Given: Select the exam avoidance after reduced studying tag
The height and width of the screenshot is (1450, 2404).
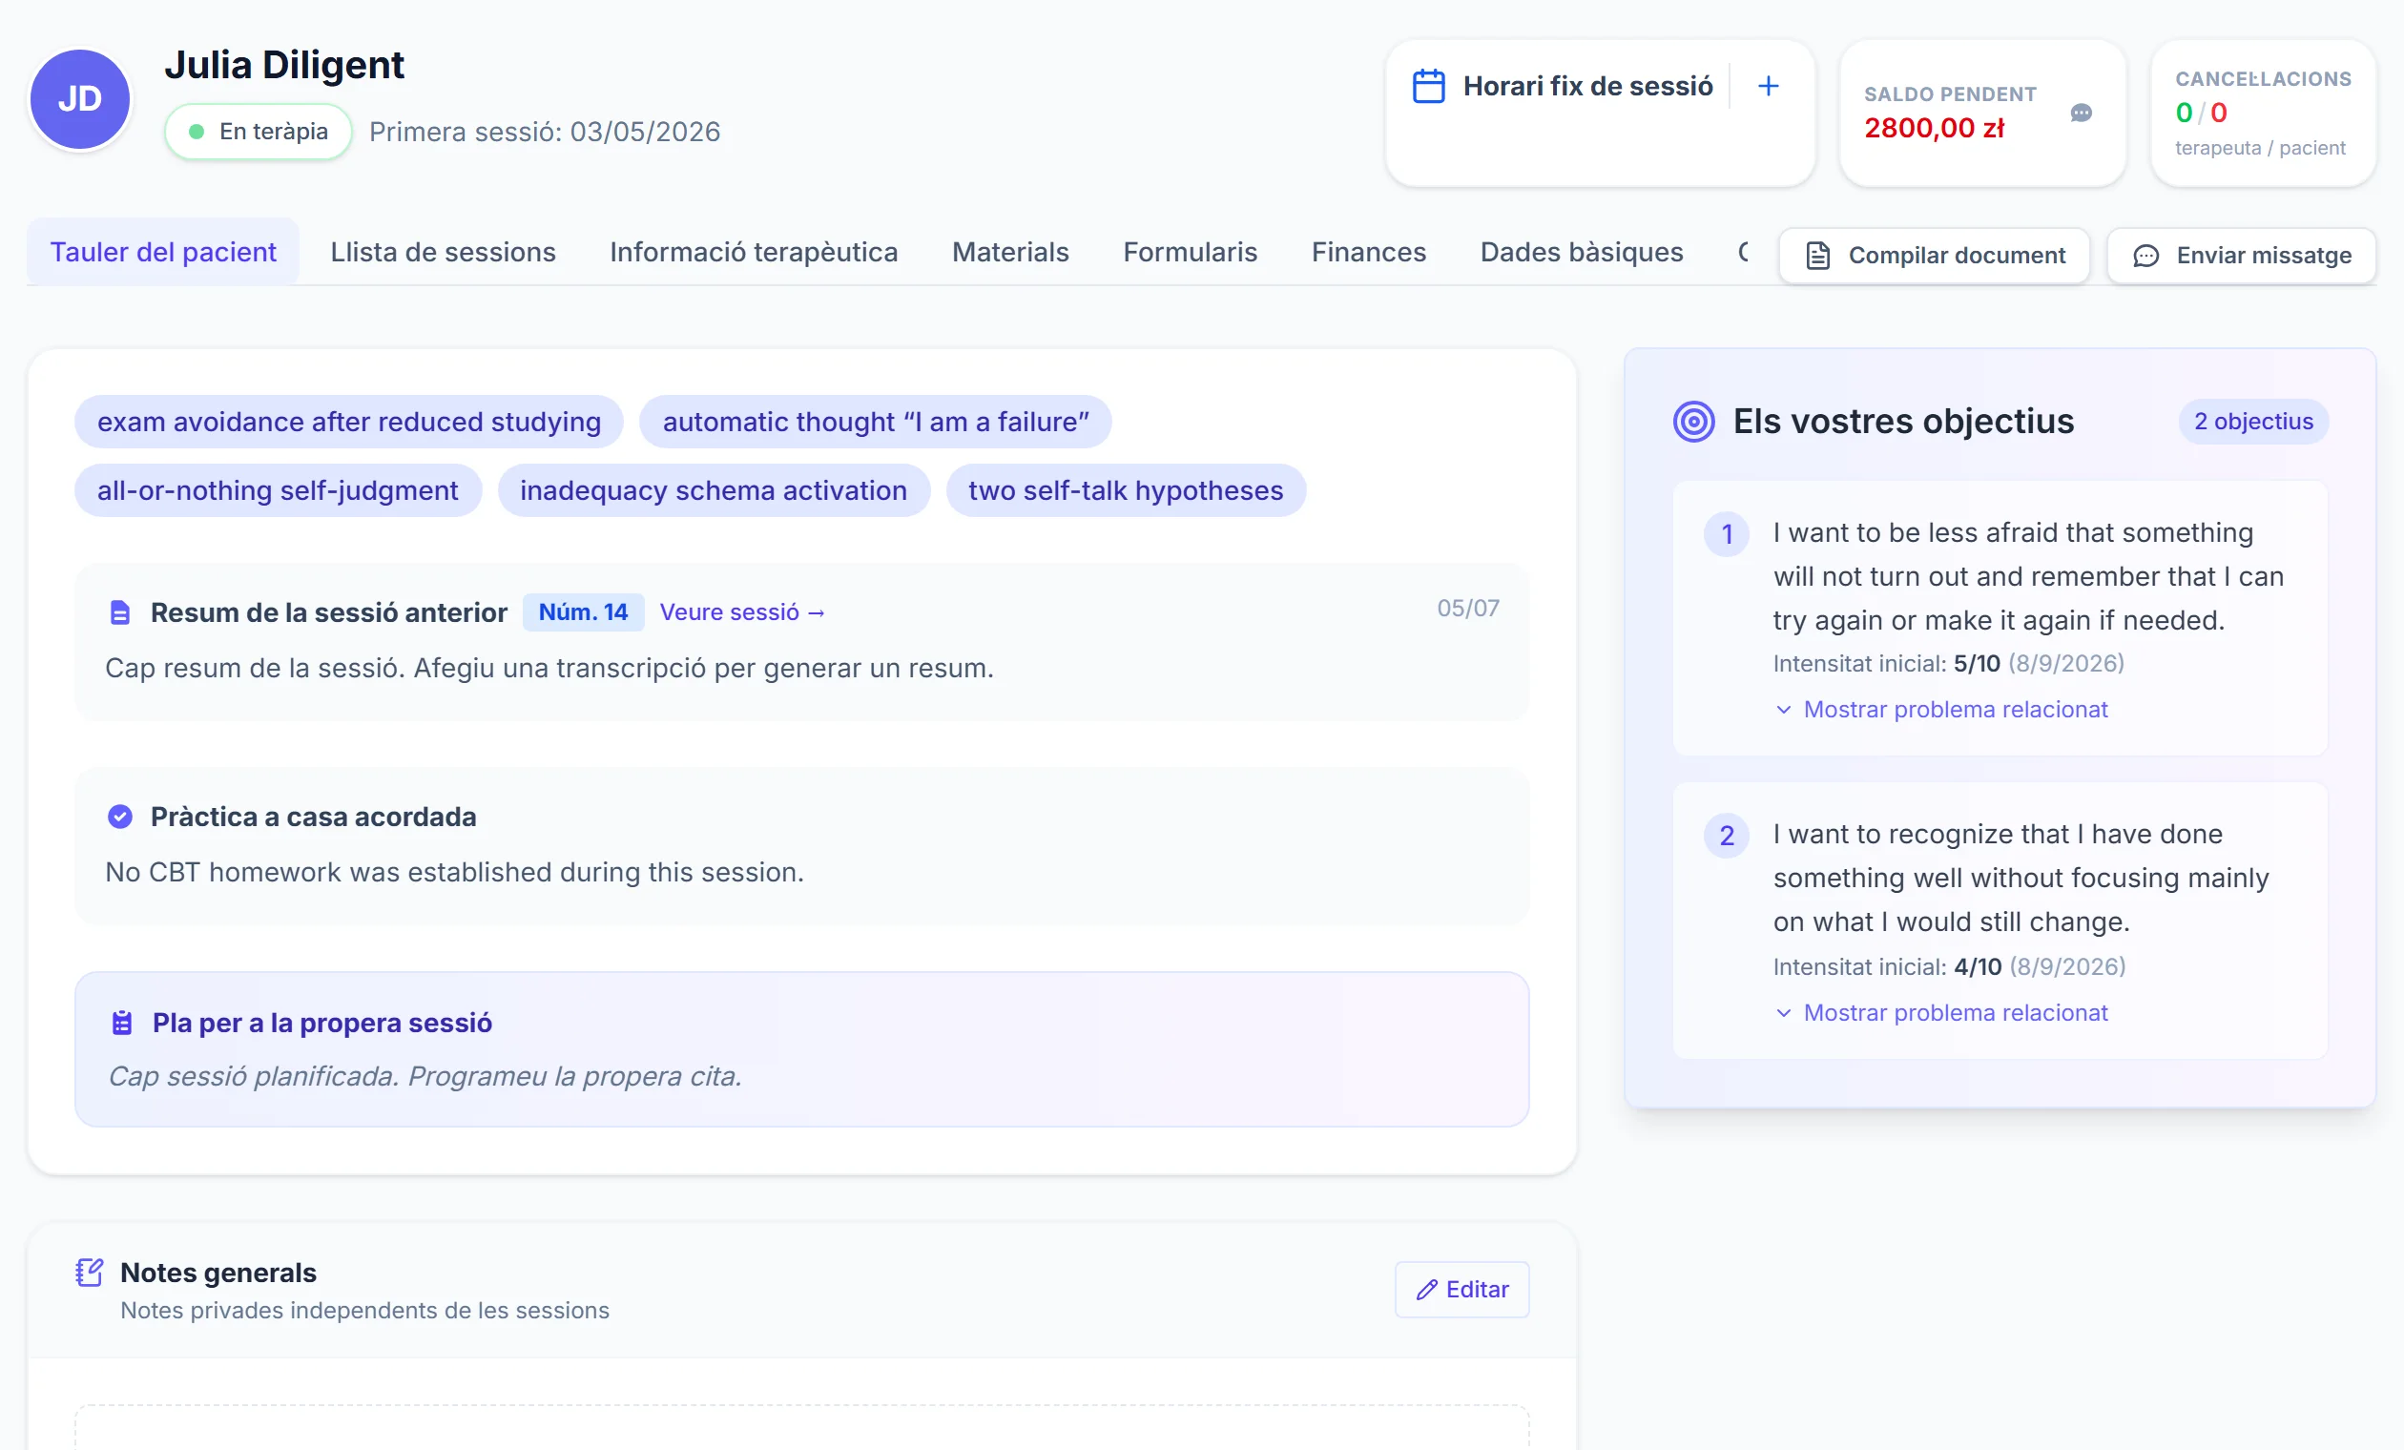Looking at the screenshot, I should click(x=348, y=422).
